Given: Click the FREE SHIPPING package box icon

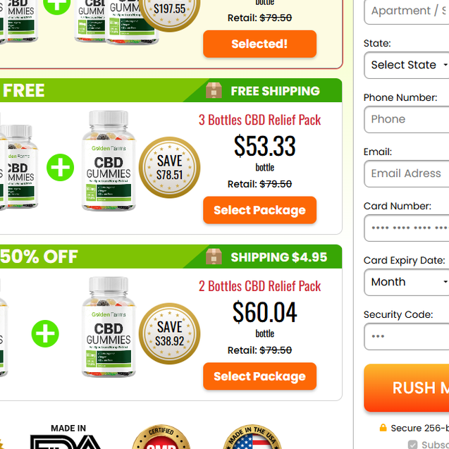Looking at the screenshot, I should 214,90.
